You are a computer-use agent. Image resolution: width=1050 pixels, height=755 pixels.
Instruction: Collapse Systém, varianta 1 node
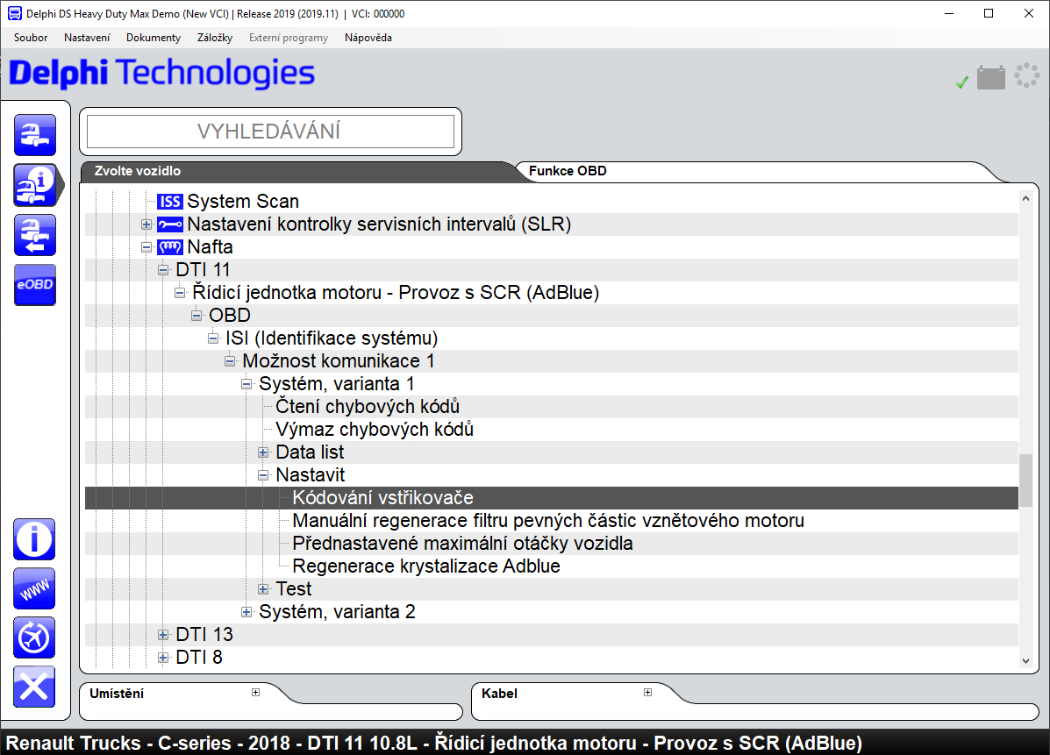click(246, 383)
